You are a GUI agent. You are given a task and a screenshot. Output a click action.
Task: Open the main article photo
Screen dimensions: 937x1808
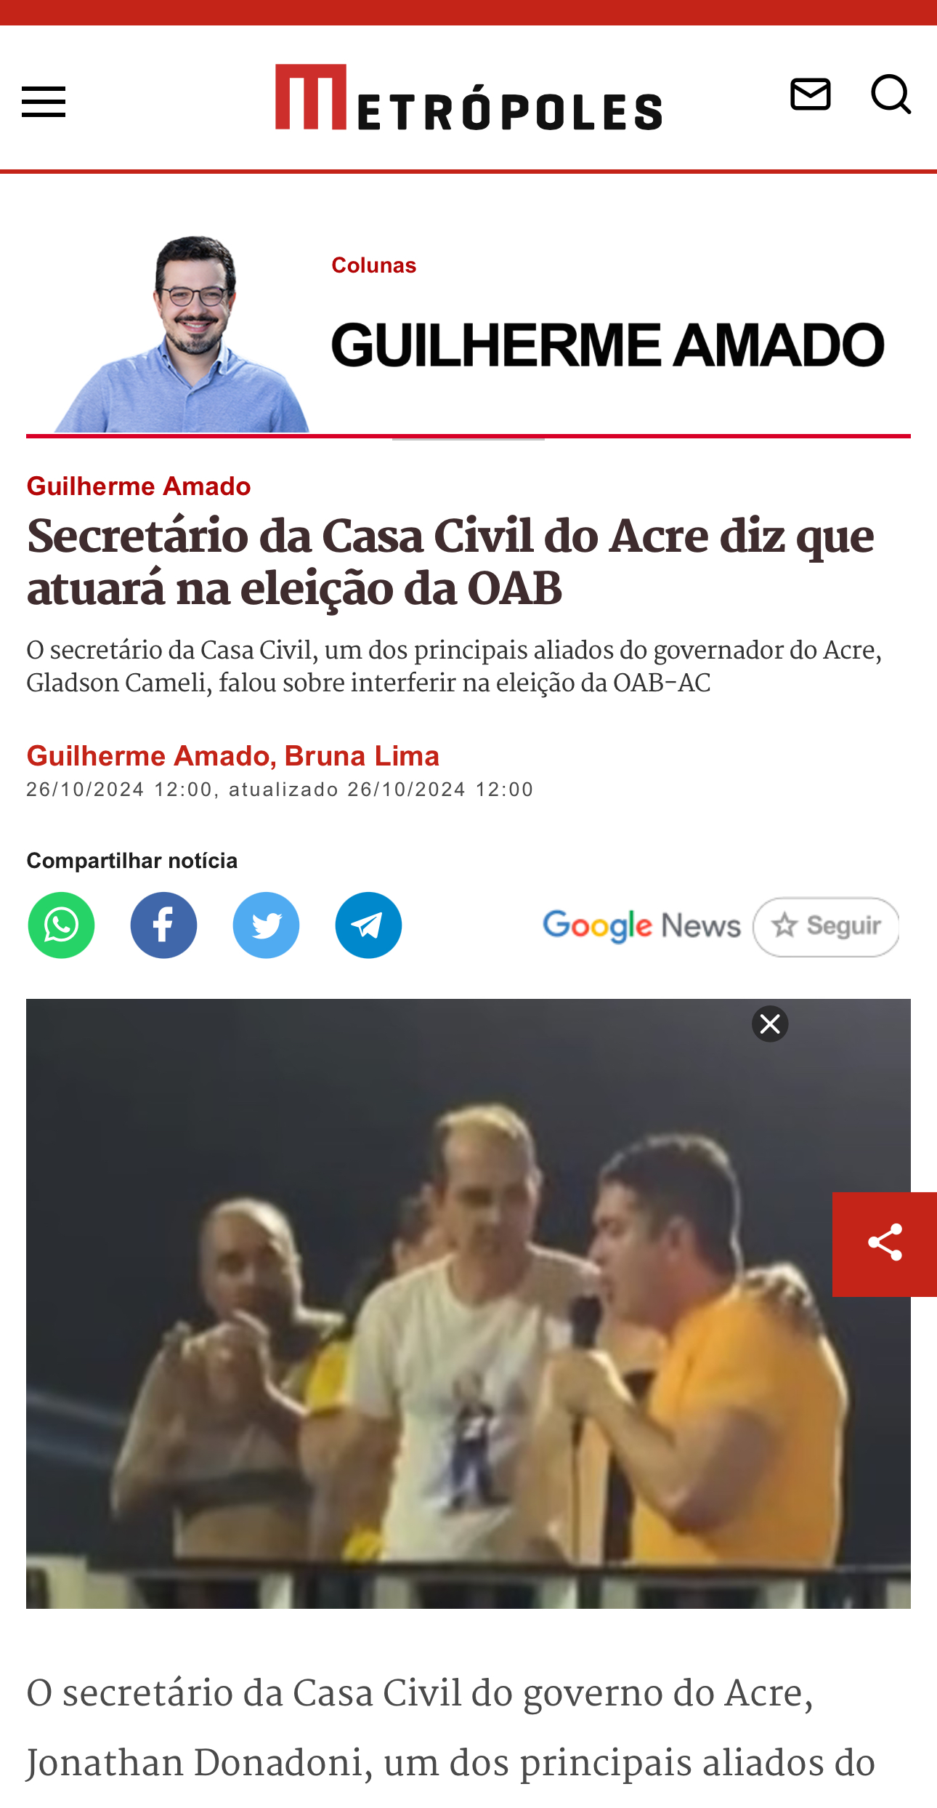point(468,1303)
